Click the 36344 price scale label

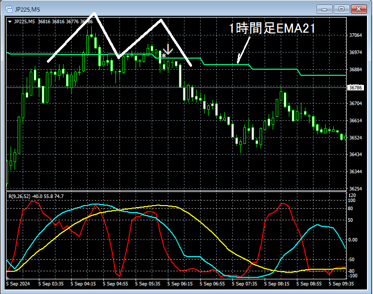(355, 172)
